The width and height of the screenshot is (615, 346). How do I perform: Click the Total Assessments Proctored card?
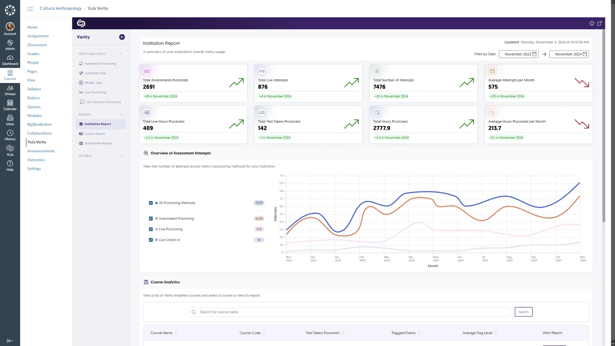pos(193,83)
